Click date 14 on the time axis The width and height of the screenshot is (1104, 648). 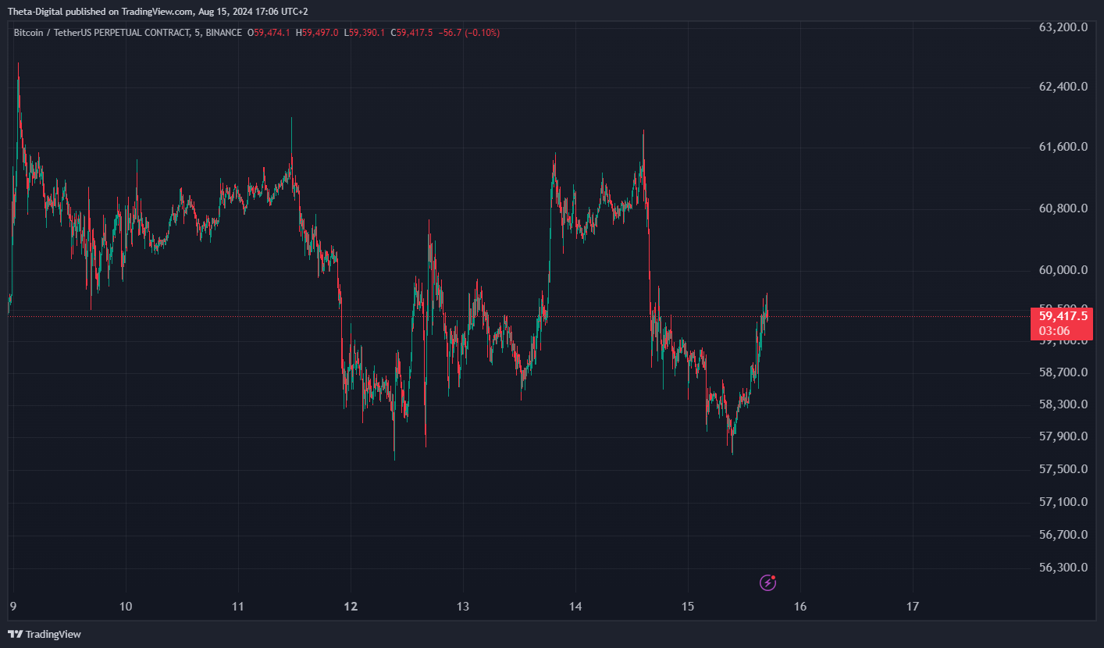tap(575, 606)
